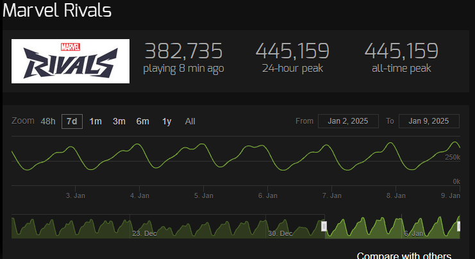Click the 9. Jan axis label
The width and height of the screenshot is (475, 259).
coord(451,196)
